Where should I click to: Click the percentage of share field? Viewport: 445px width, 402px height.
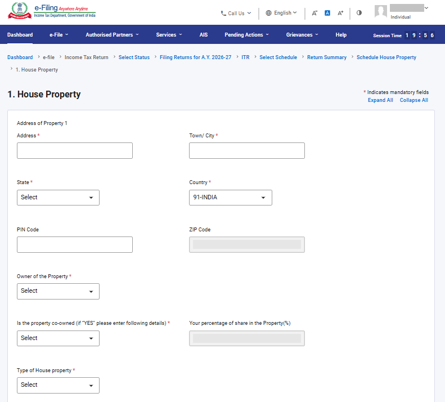247,338
